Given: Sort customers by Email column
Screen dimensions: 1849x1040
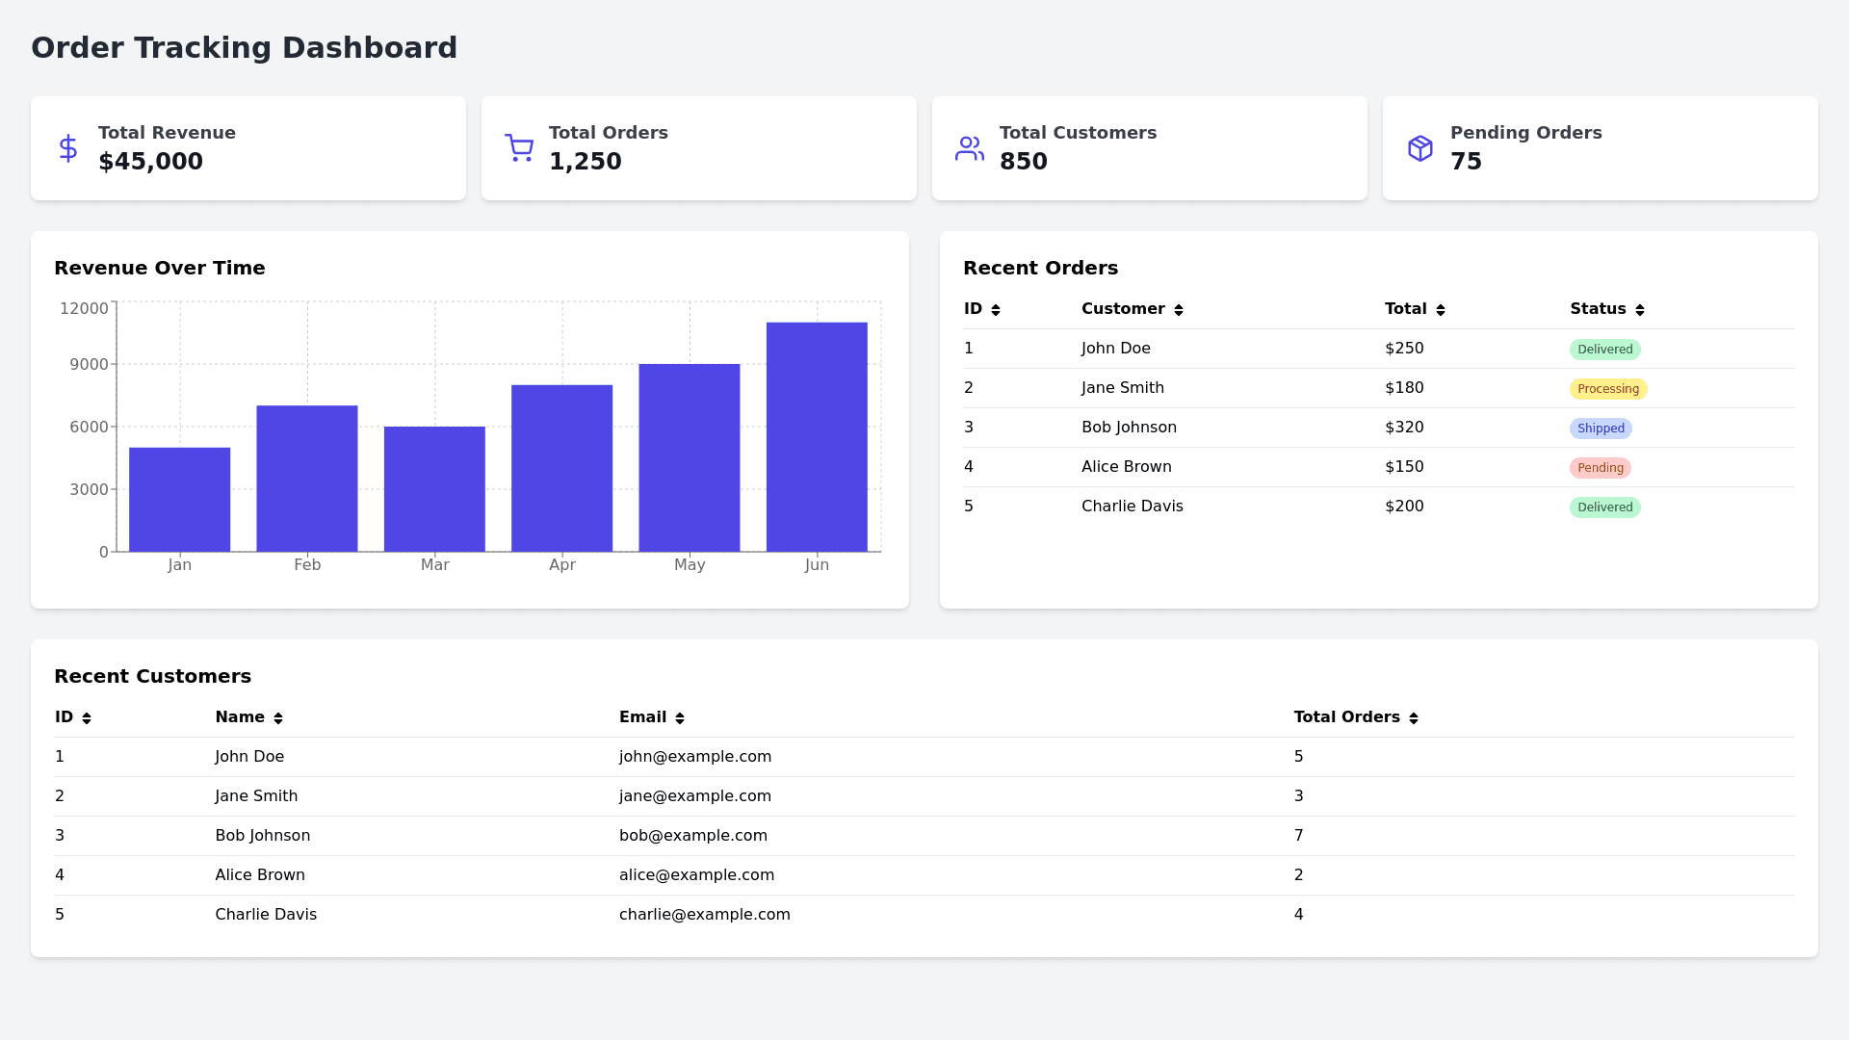Looking at the screenshot, I should click(680, 718).
